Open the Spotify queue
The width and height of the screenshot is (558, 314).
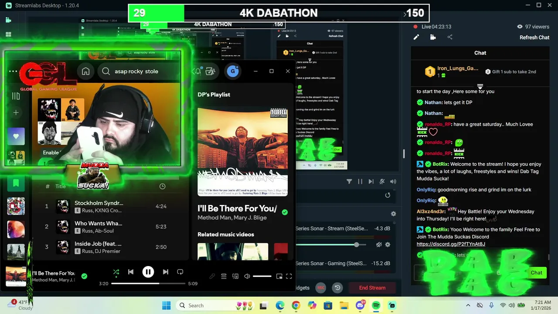pos(224,276)
